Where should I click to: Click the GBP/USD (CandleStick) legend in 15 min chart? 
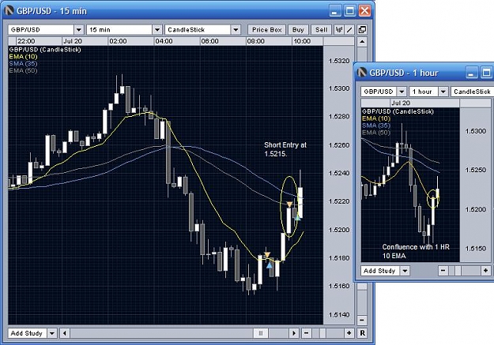[x=45, y=50]
